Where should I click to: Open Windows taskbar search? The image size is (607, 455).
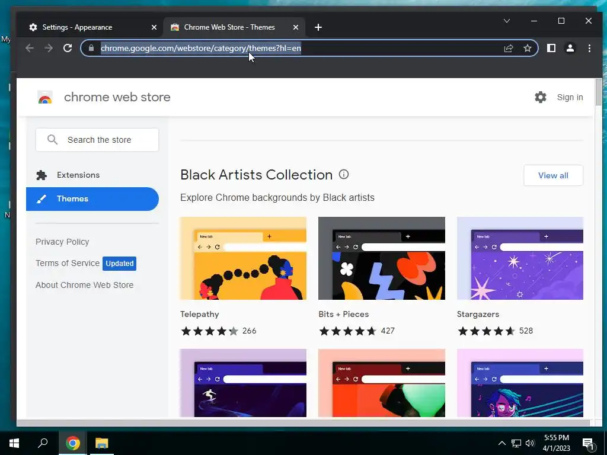pyautogui.click(x=43, y=443)
